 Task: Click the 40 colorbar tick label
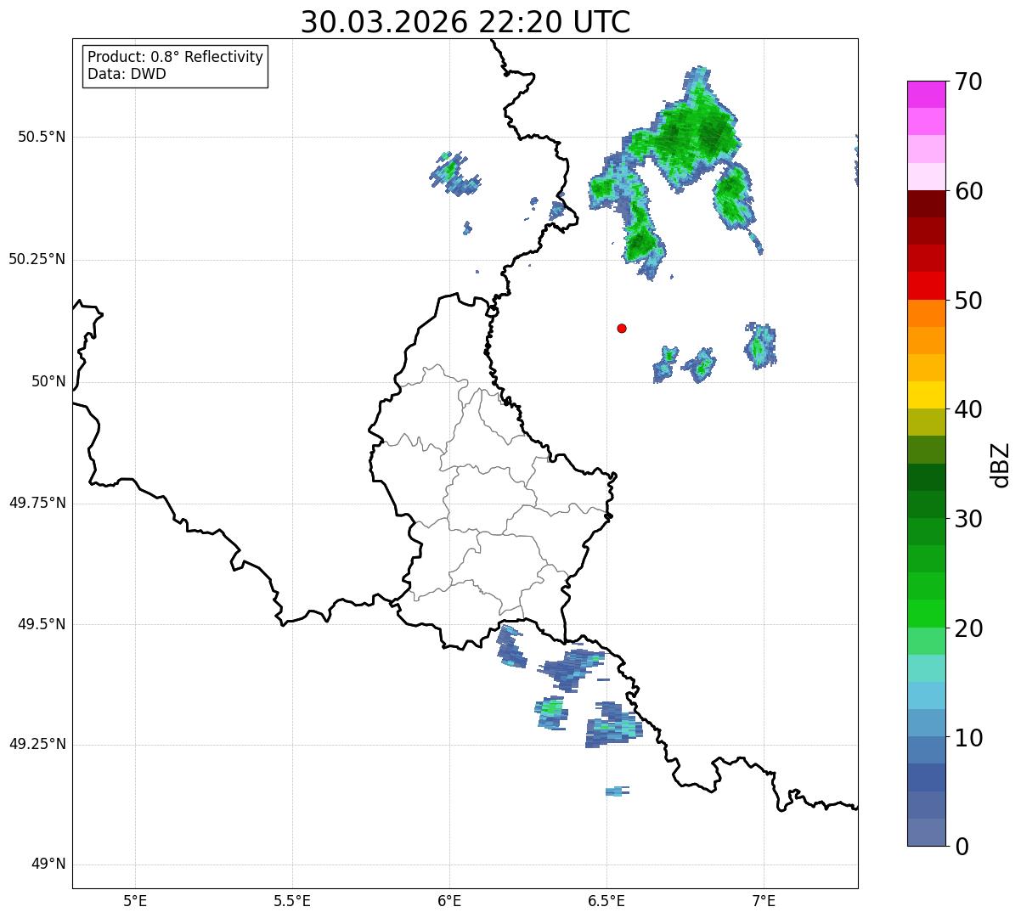968,409
